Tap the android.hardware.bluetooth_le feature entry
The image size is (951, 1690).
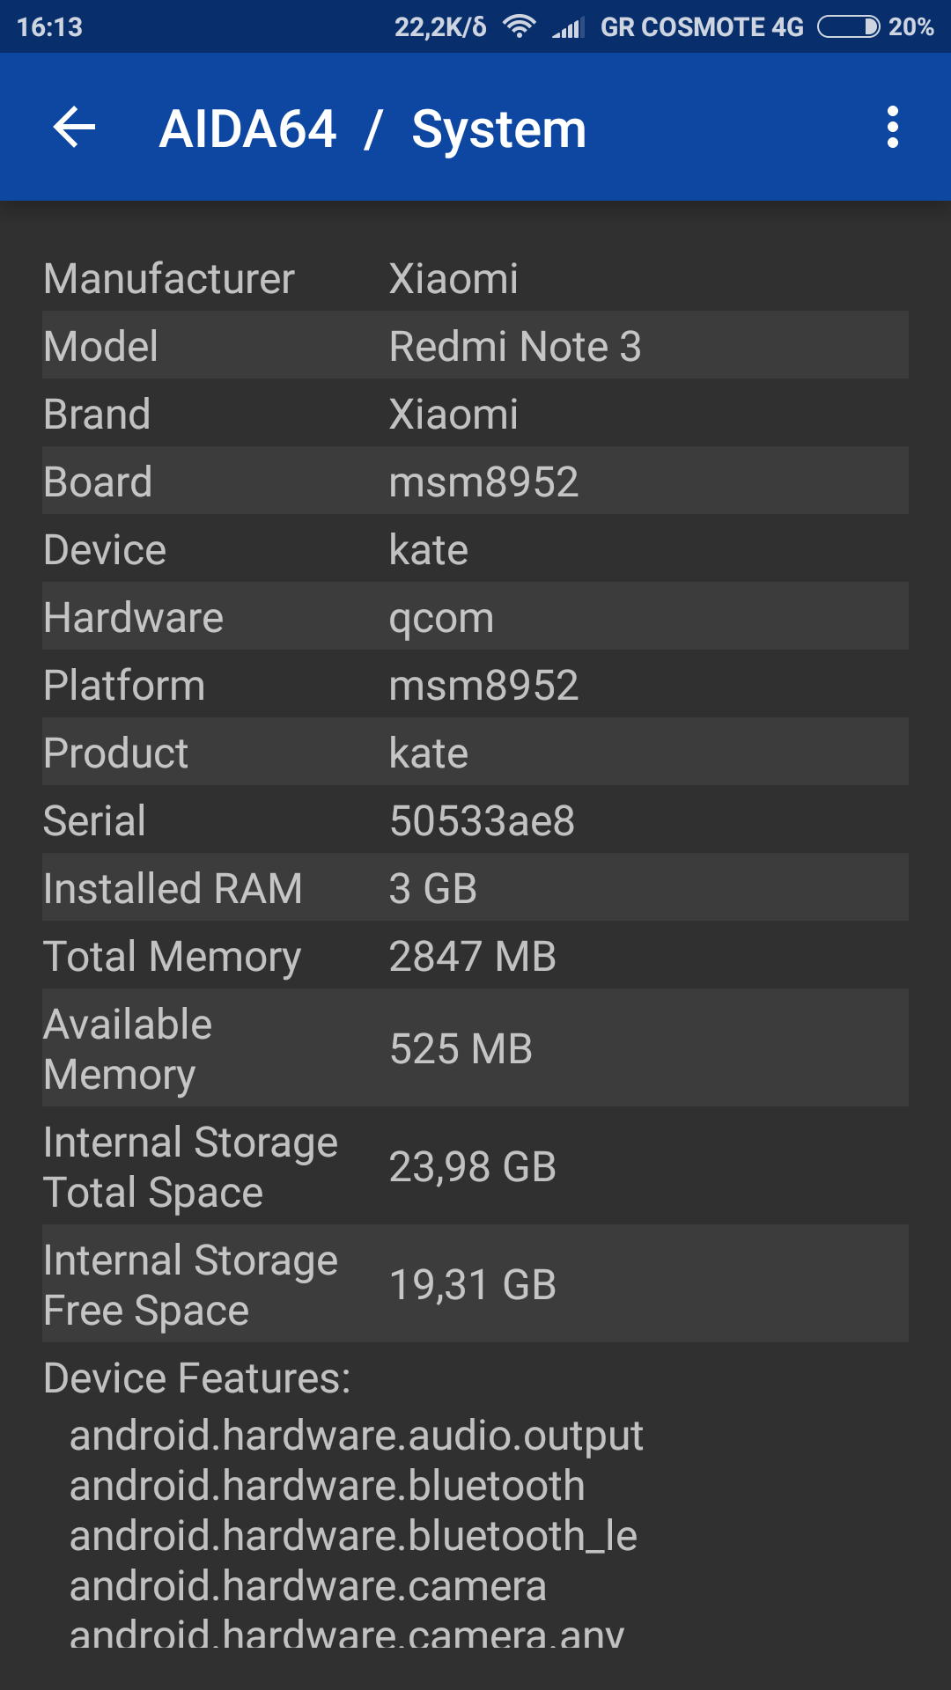[x=353, y=1535]
